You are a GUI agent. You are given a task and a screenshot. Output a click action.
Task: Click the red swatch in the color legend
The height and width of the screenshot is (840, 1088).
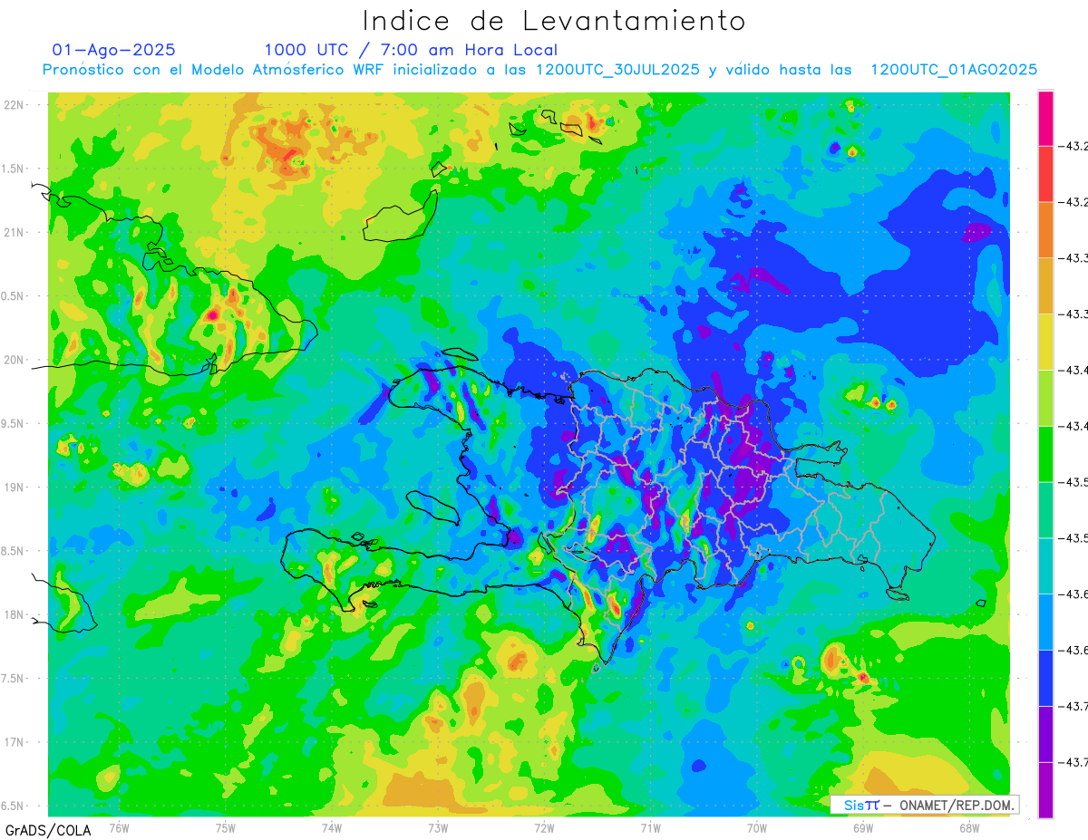[x=1045, y=174]
